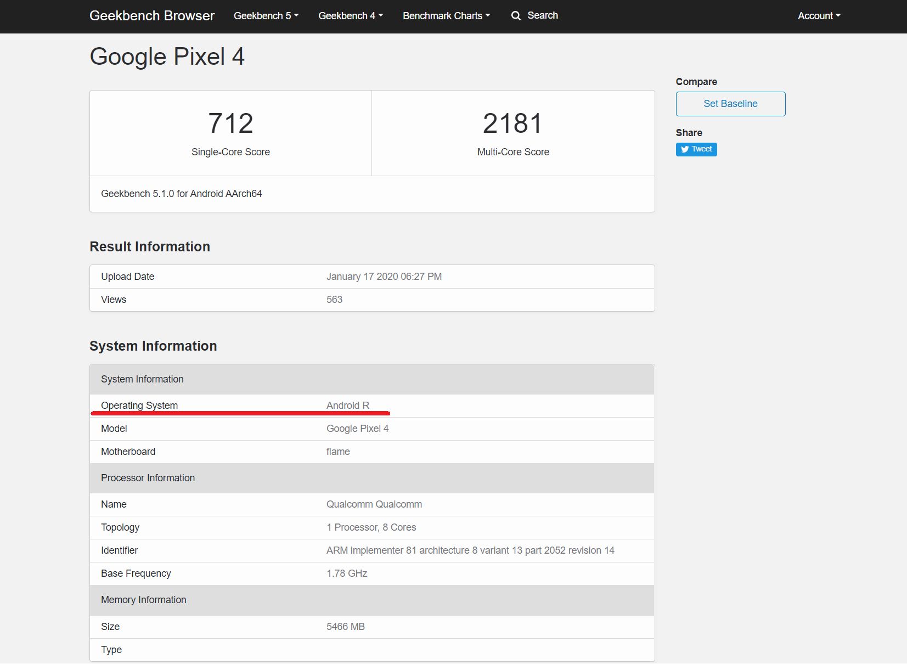
Task: Click the Compare sidebar heading
Action: coord(696,82)
